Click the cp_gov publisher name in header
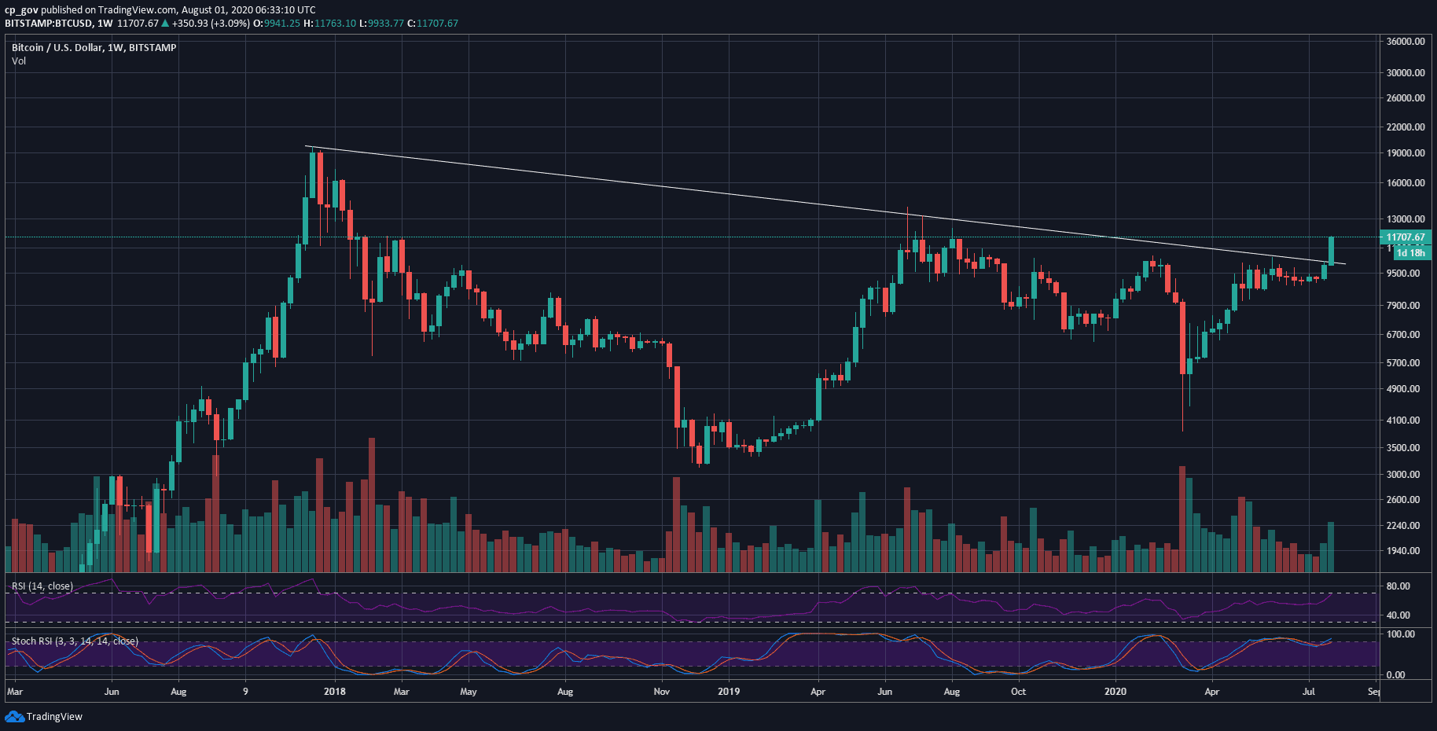Screen dimensions: 1437x731 point(21,10)
